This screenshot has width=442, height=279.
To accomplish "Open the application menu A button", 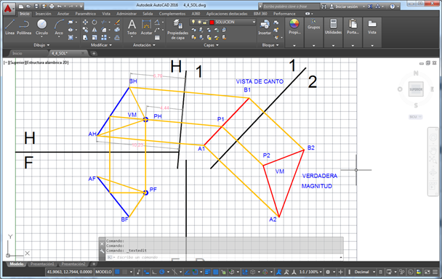I will [x=9, y=9].
